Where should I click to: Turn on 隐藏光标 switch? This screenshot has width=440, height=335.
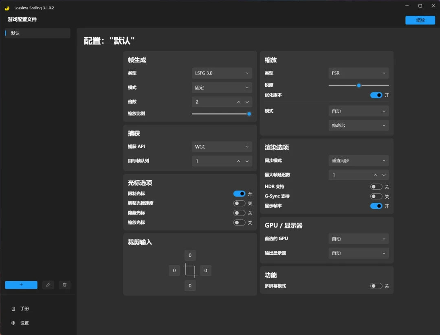coord(239,213)
